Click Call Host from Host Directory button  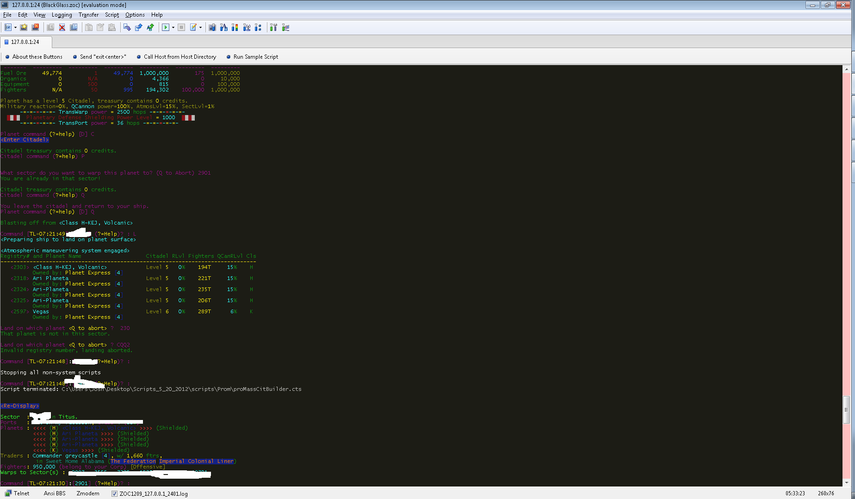point(180,57)
